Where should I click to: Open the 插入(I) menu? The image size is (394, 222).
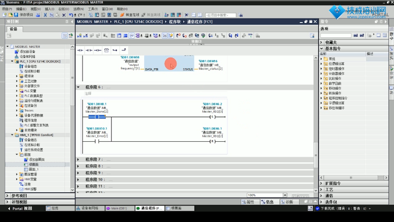point(49,9)
